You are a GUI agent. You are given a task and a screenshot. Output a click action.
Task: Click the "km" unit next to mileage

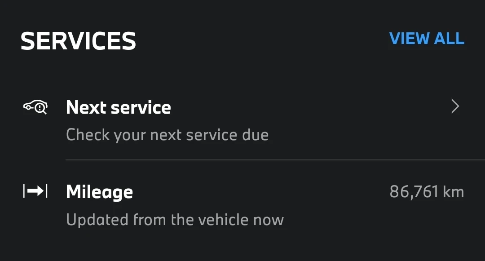tap(453, 192)
